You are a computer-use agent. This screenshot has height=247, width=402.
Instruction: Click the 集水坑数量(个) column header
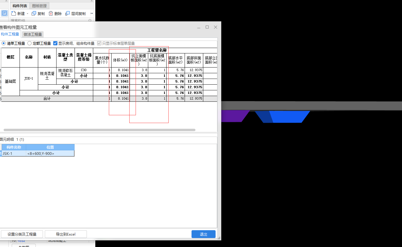coord(102,60)
